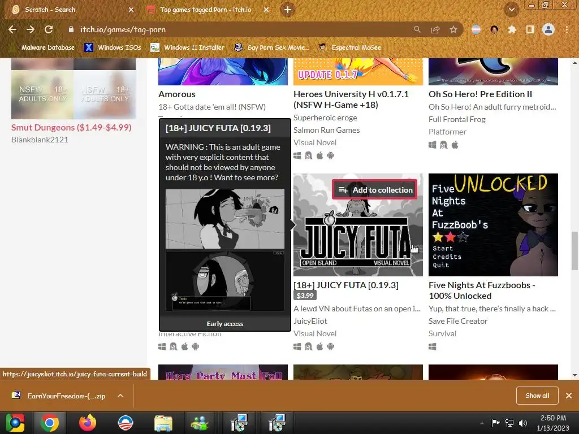Bookmark this page with the star icon
The width and height of the screenshot is (579, 434).
[453, 29]
